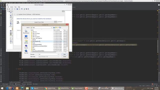Create new folder icon in Locate File
This screenshot has height=90, width=160.
click(58, 27)
